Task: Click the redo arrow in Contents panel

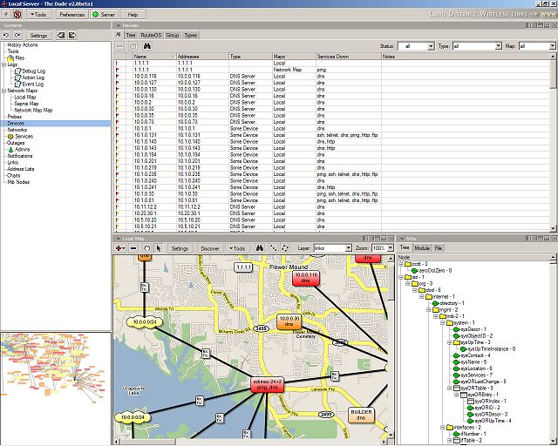Action: coord(17,35)
